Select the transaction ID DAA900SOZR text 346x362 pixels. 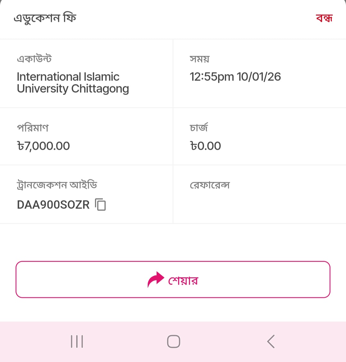pos(53,205)
